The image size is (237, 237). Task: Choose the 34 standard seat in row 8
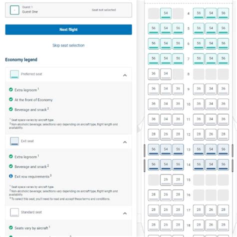tap(165, 74)
